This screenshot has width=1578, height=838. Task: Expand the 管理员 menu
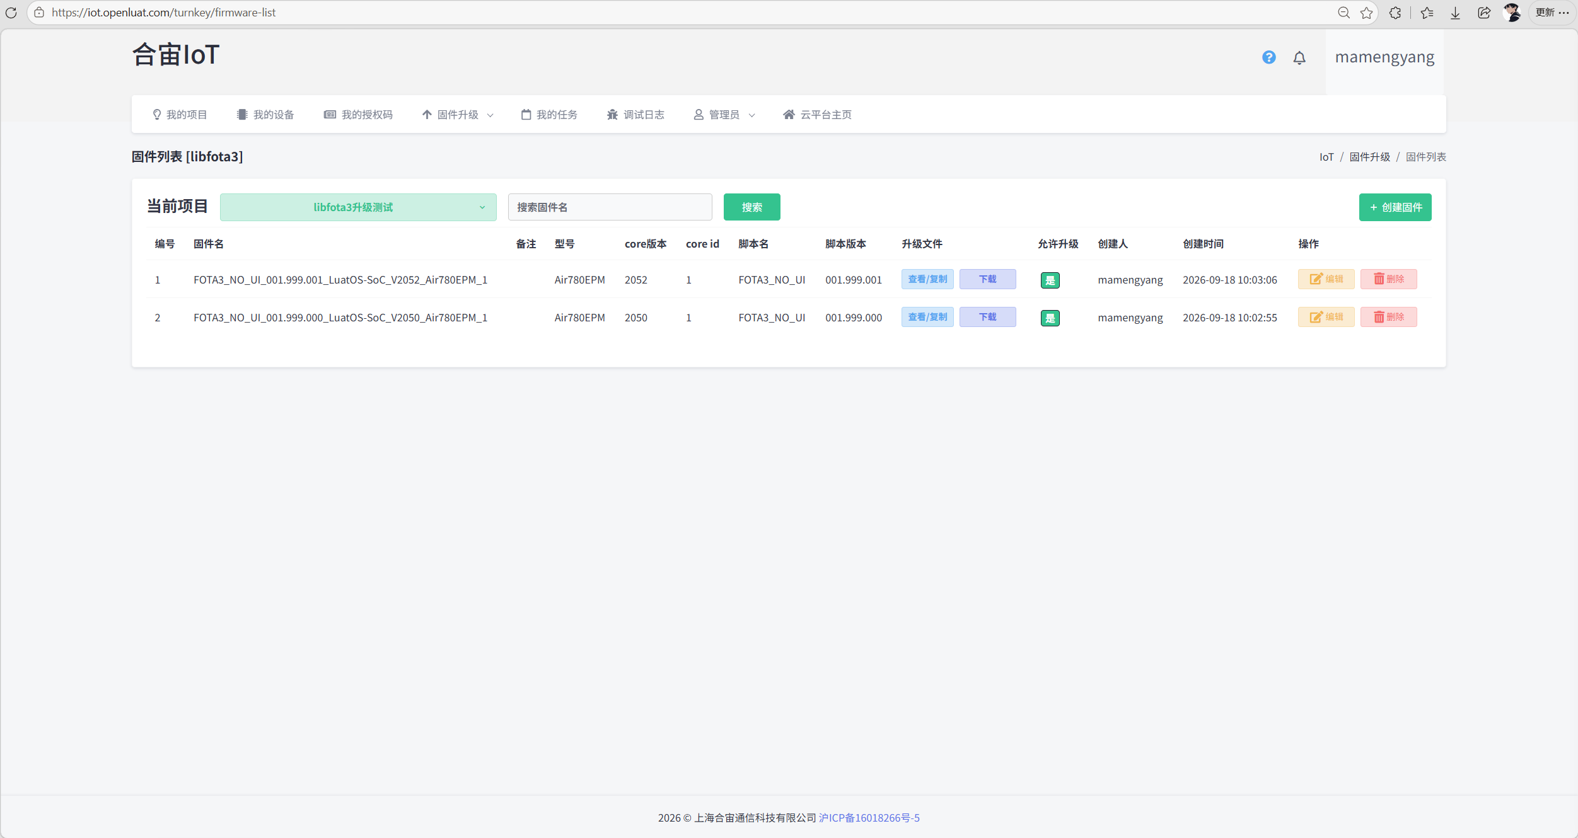click(724, 115)
